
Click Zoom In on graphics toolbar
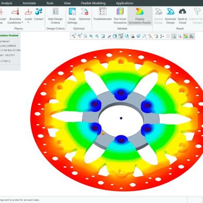click(x=91, y=36)
